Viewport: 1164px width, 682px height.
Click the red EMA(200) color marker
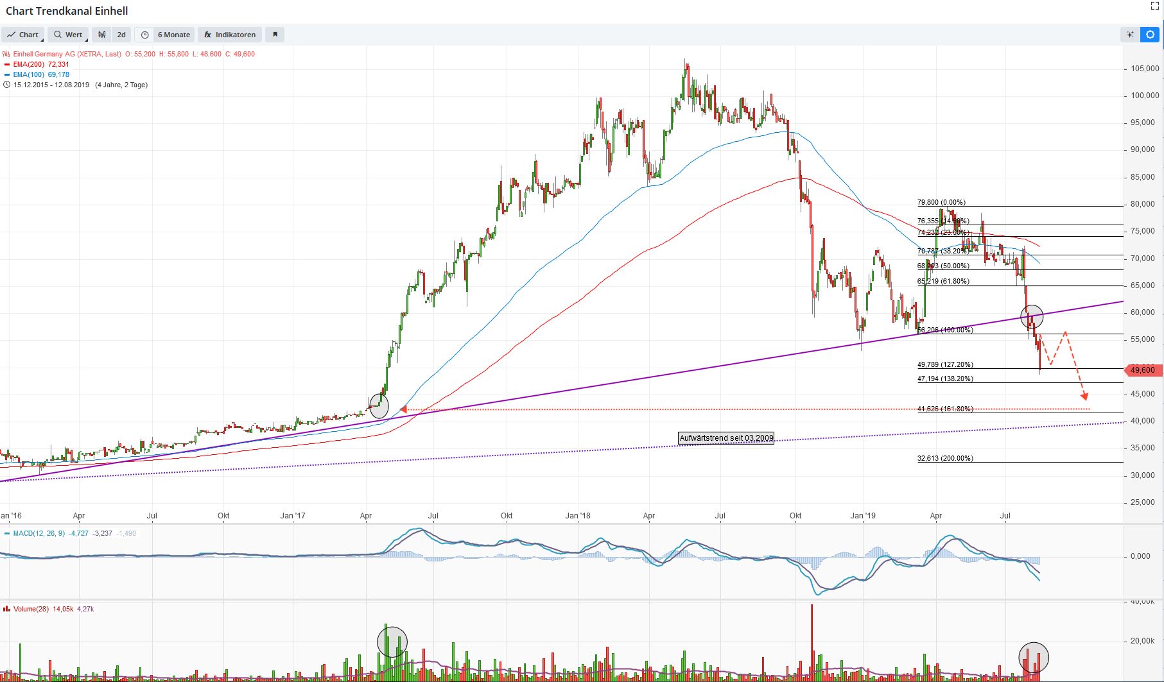6,64
